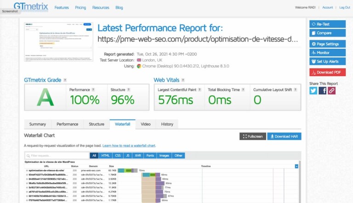Image resolution: width=353 pixels, height=203 pixels.
Task: Open Page Settings
Action: click(327, 44)
